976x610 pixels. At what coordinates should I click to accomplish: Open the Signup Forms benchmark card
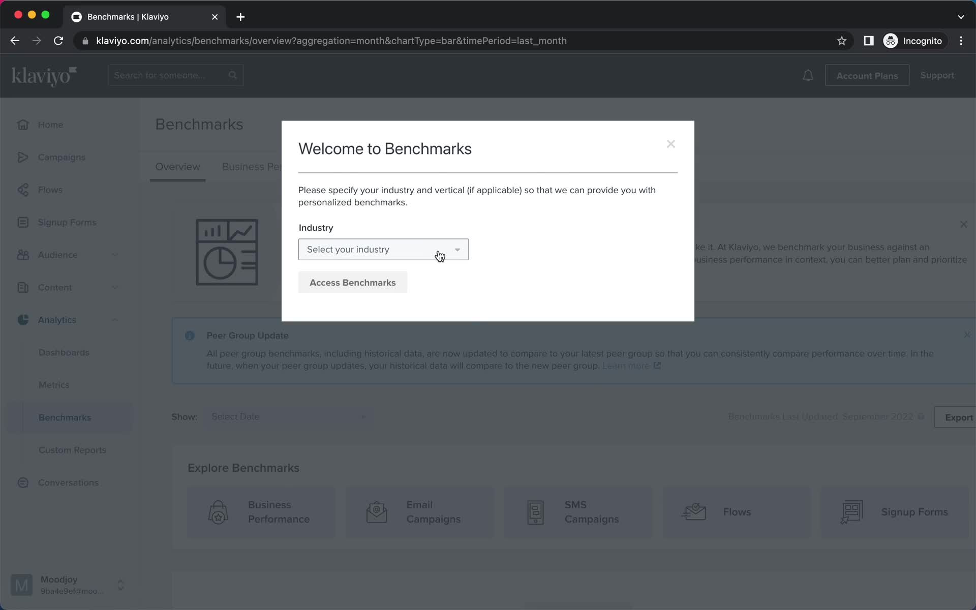[x=895, y=512]
